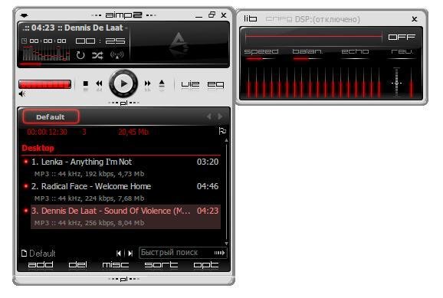Close the DSP manager window
The image size is (443, 298).
click(414, 19)
